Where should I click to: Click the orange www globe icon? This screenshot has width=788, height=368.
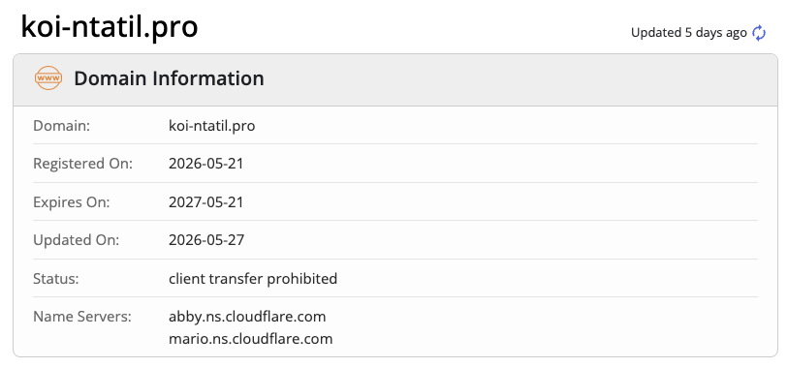[x=48, y=78]
